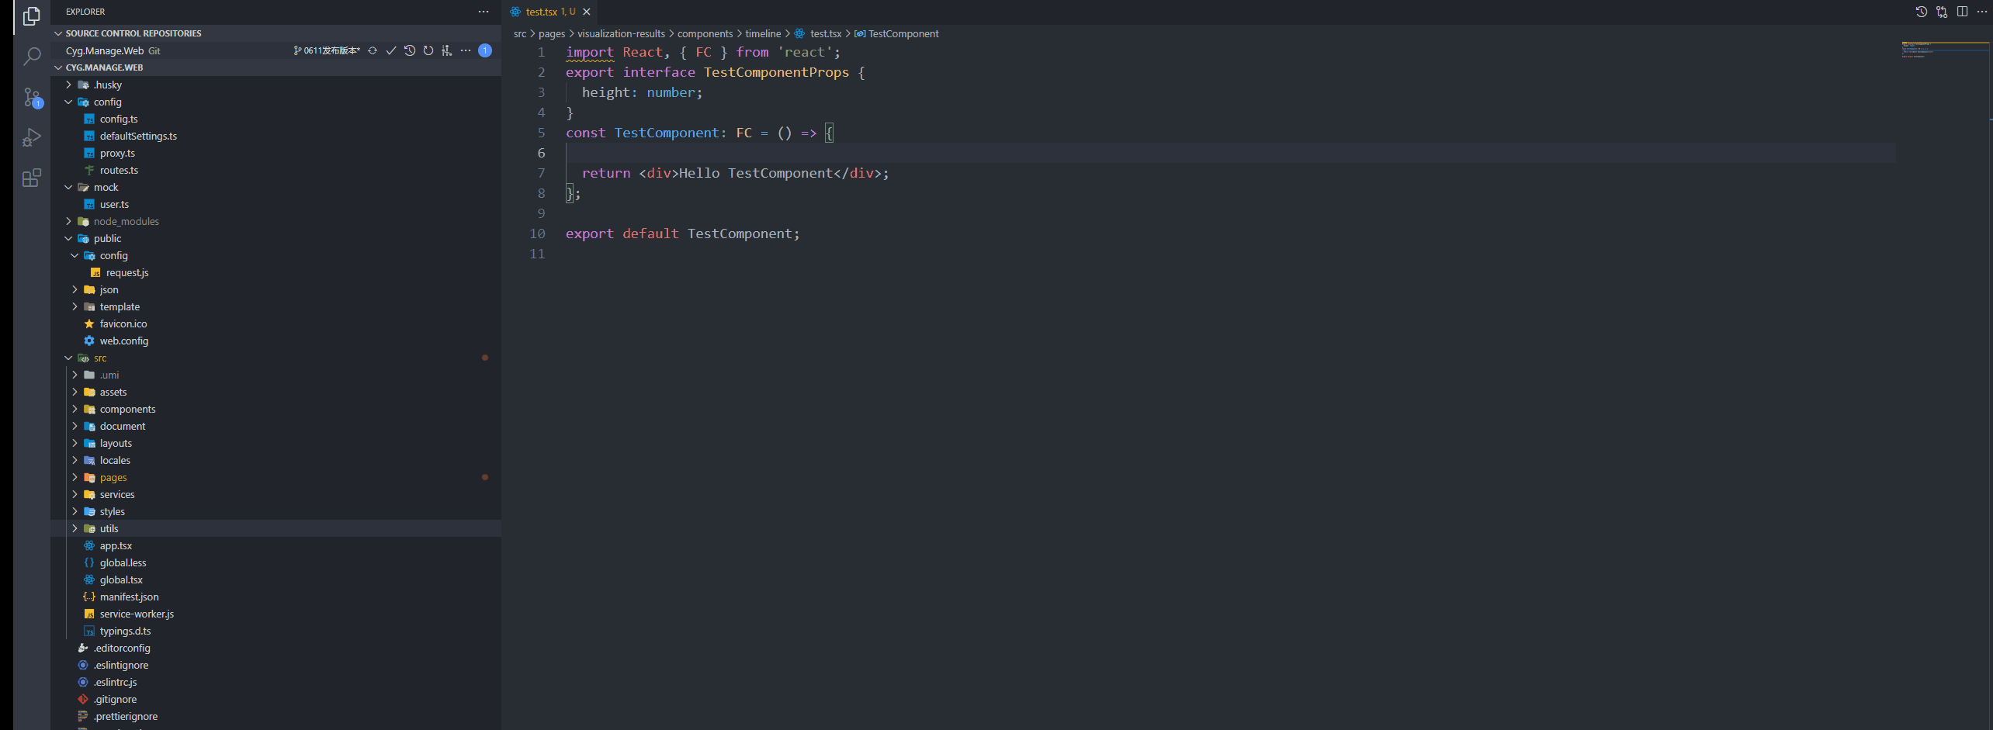
Task: Open global.tsx file
Action: pyautogui.click(x=121, y=580)
